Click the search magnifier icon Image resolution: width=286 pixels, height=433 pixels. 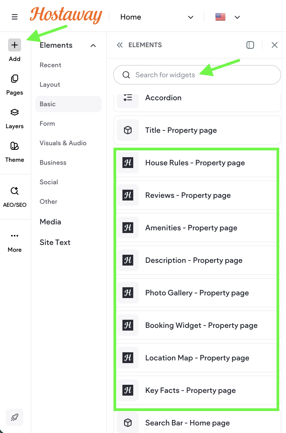(x=126, y=75)
